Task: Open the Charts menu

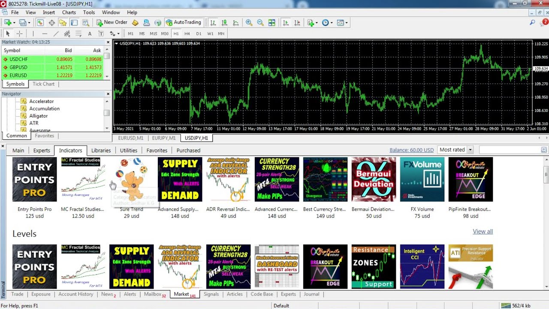Action: [69, 12]
